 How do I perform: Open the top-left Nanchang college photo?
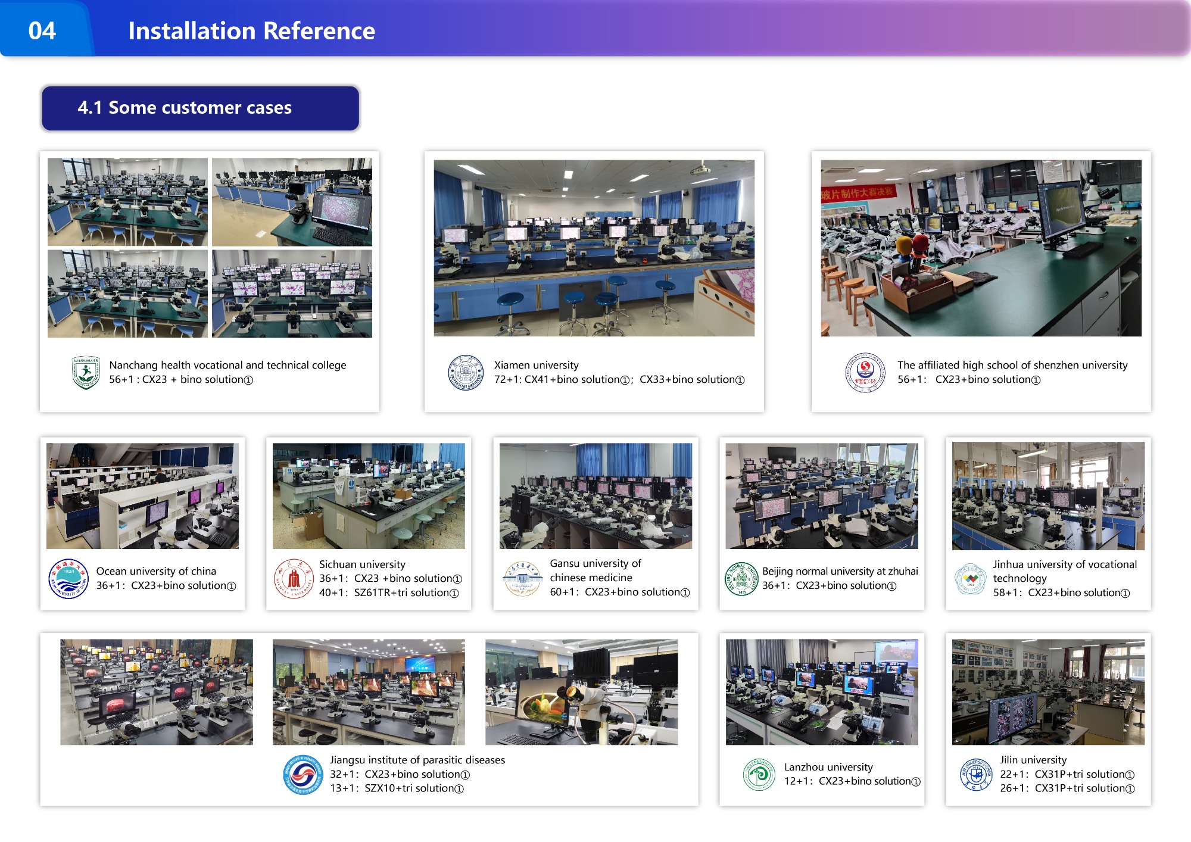(x=127, y=202)
